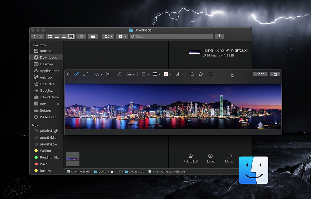Open the Fill Color swatch picker

pyautogui.click(x=167, y=74)
